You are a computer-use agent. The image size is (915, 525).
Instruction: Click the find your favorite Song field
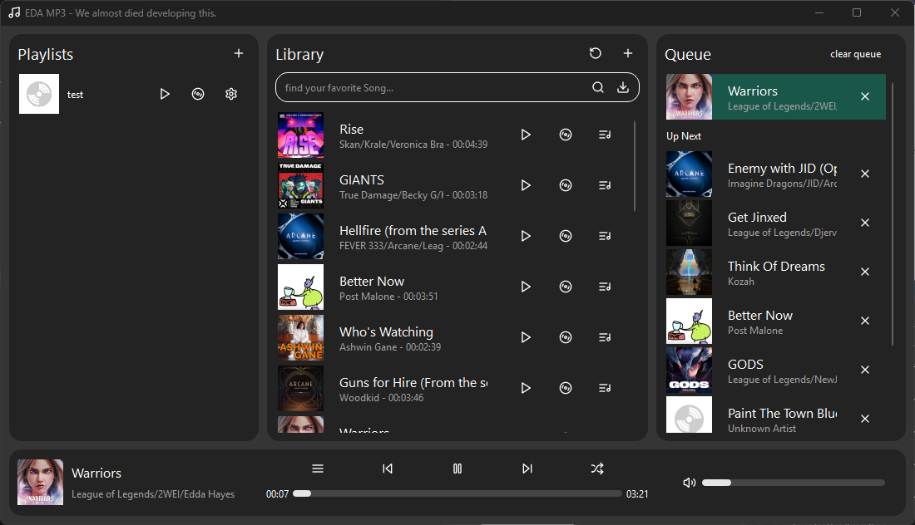(x=433, y=87)
